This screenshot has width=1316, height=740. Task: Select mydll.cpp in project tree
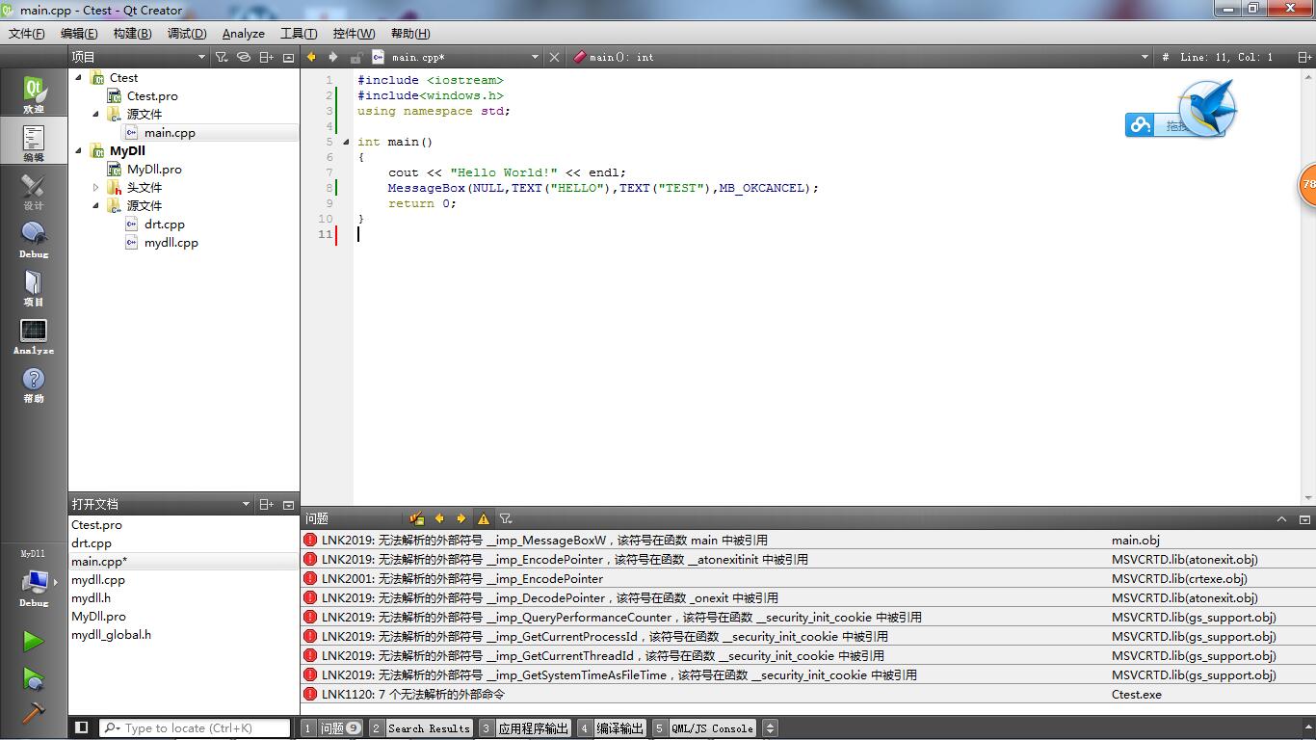pos(171,243)
